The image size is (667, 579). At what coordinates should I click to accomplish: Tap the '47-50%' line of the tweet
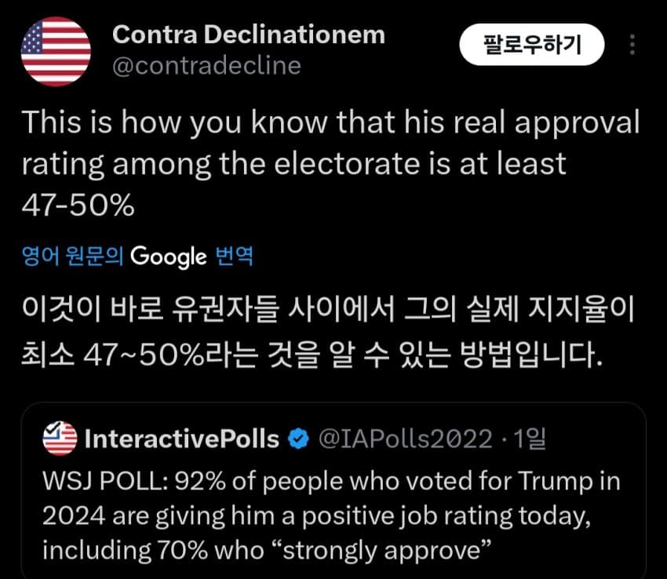[77, 205]
